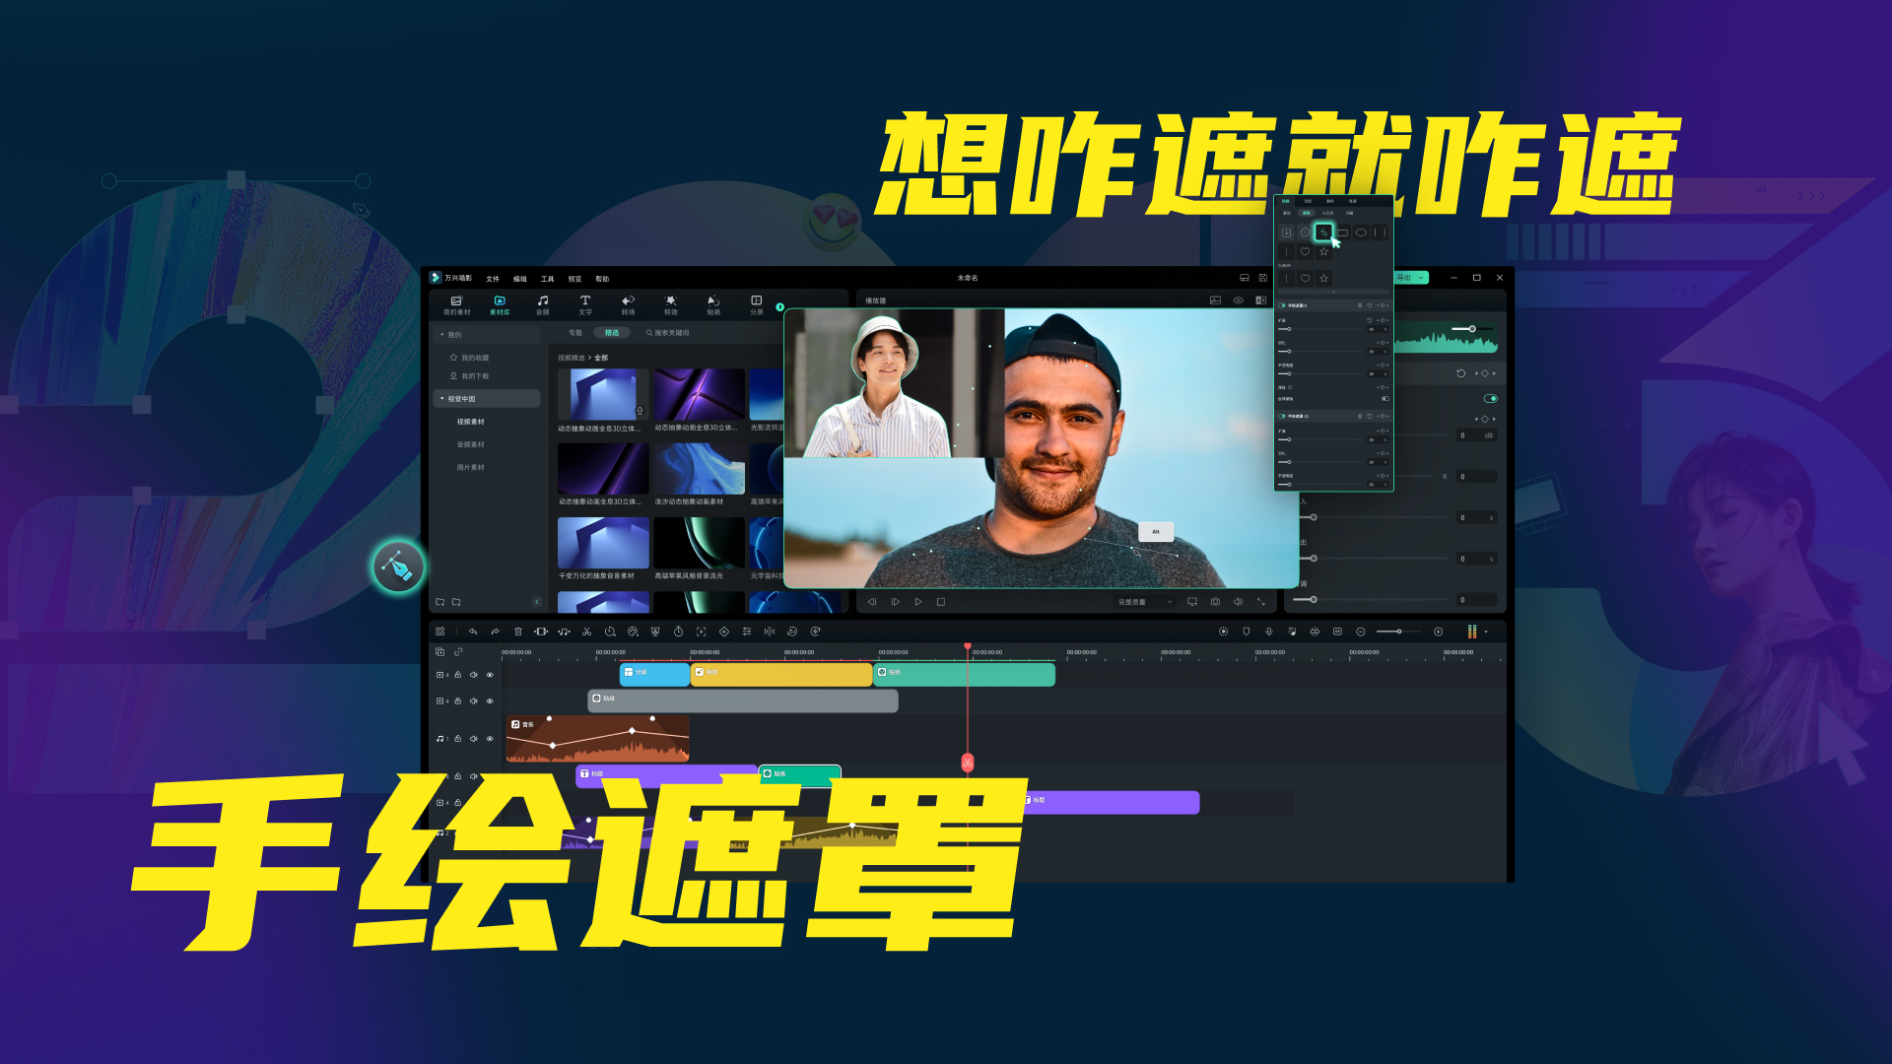Toggle the green switch in properties panel
Viewport: 1892px width, 1064px height.
coord(1490,399)
